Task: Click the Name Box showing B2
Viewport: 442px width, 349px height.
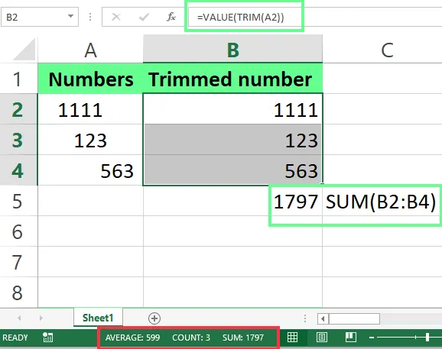Action: [x=40, y=17]
